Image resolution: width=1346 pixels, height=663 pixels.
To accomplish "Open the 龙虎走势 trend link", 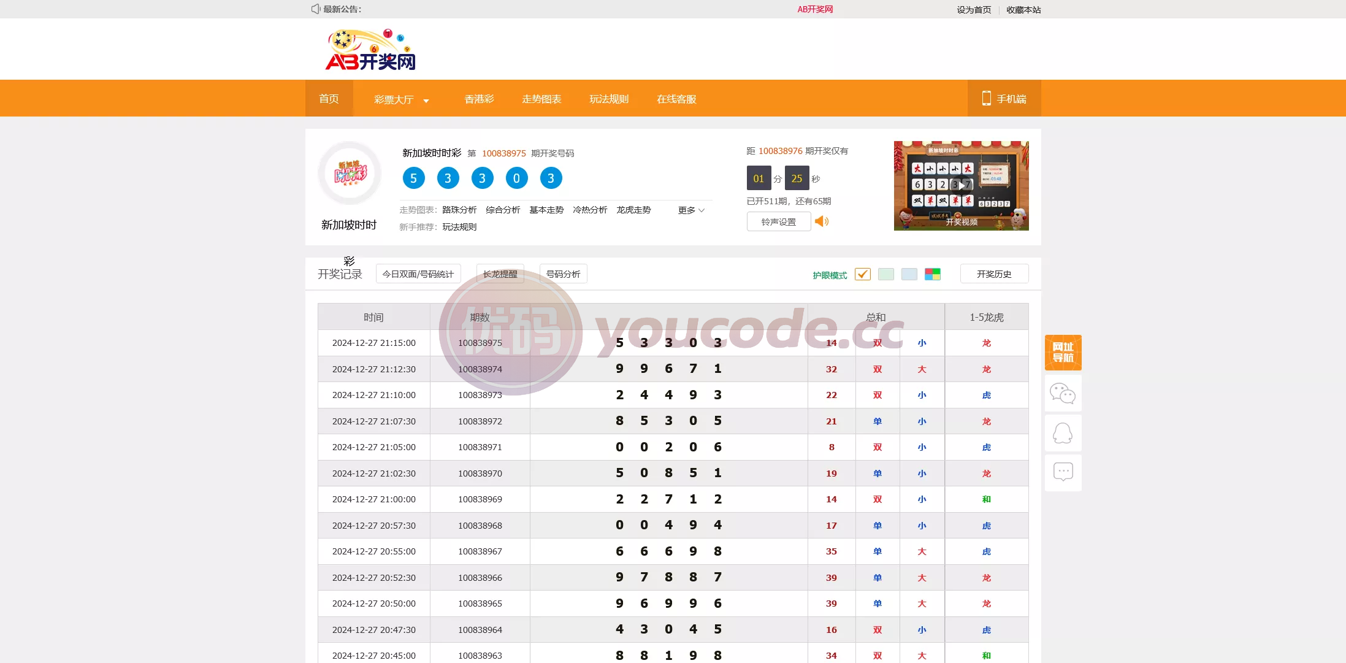I will pyautogui.click(x=633, y=210).
